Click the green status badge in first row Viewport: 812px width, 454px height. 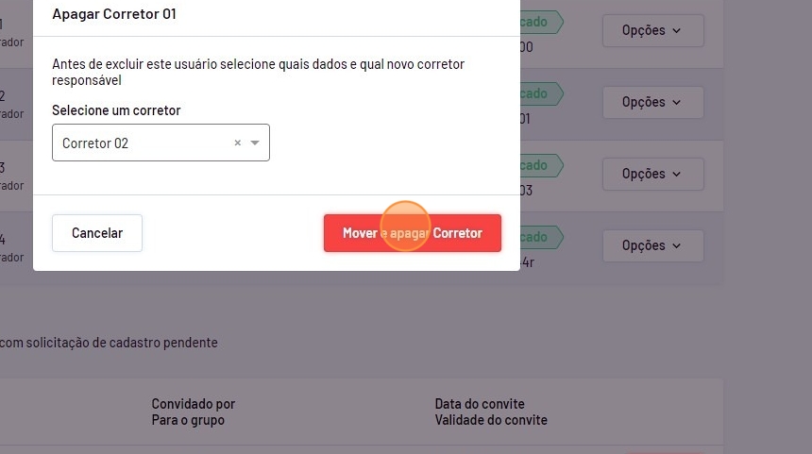[x=540, y=21]
